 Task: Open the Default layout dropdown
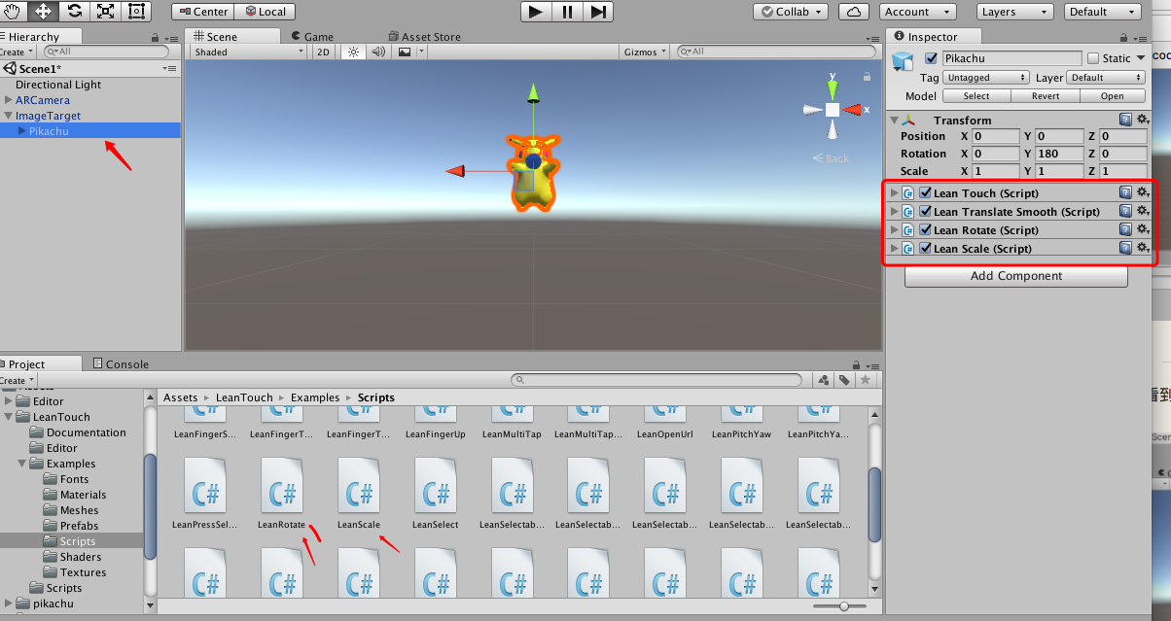coord(1103,12)
